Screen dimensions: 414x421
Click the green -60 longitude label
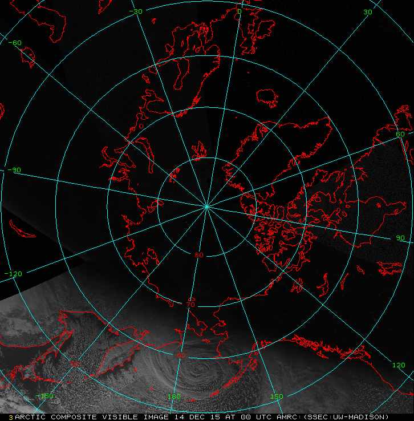(x=15, y=43)
